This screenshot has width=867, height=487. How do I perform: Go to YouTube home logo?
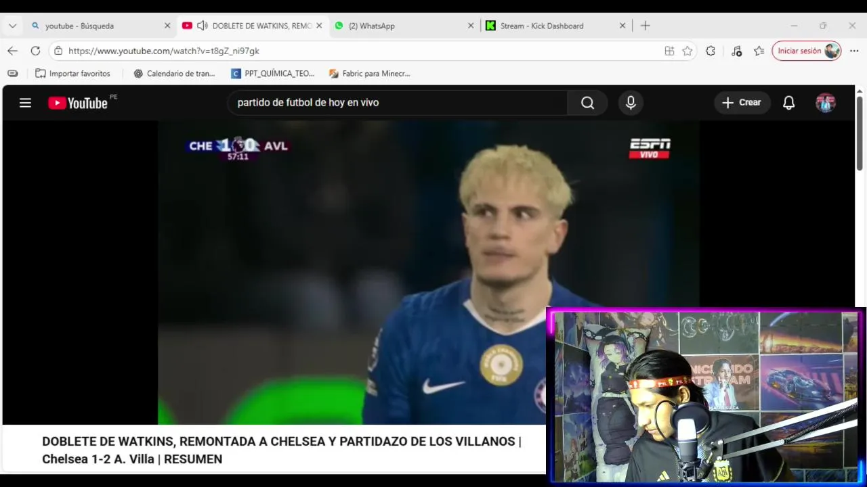[79, 103]
